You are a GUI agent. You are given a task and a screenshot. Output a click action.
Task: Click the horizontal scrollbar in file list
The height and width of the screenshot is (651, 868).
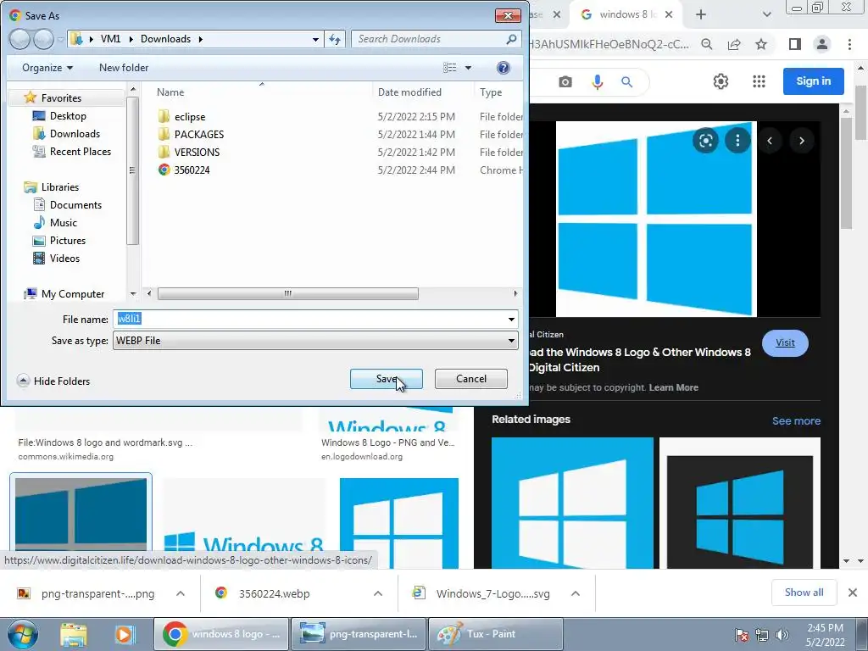[x=288, y=293]
